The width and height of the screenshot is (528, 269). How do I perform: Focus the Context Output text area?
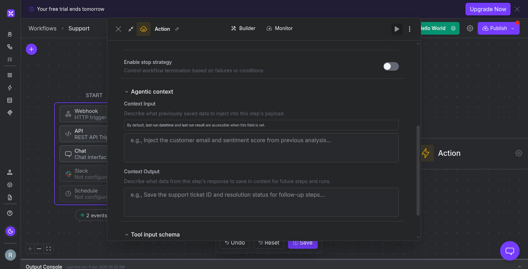pyautogui.click(x=261, y=202)
